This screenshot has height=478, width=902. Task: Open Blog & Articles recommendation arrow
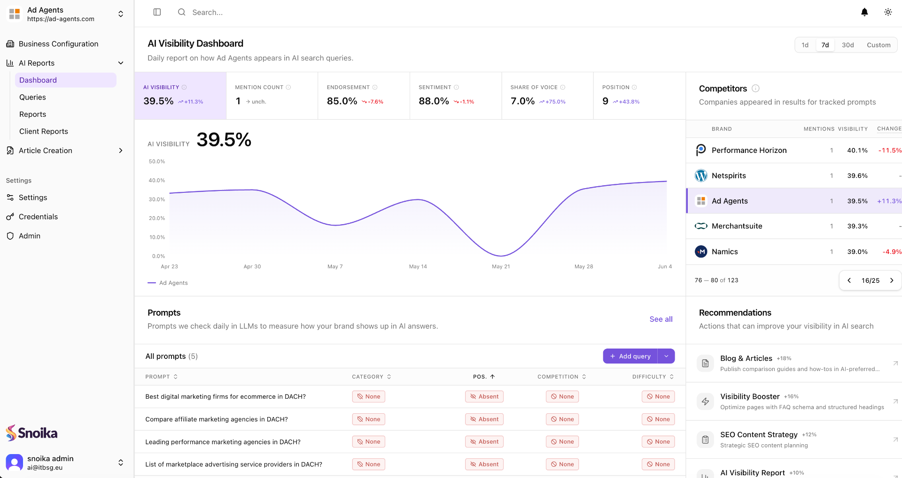tap(895, 363)
